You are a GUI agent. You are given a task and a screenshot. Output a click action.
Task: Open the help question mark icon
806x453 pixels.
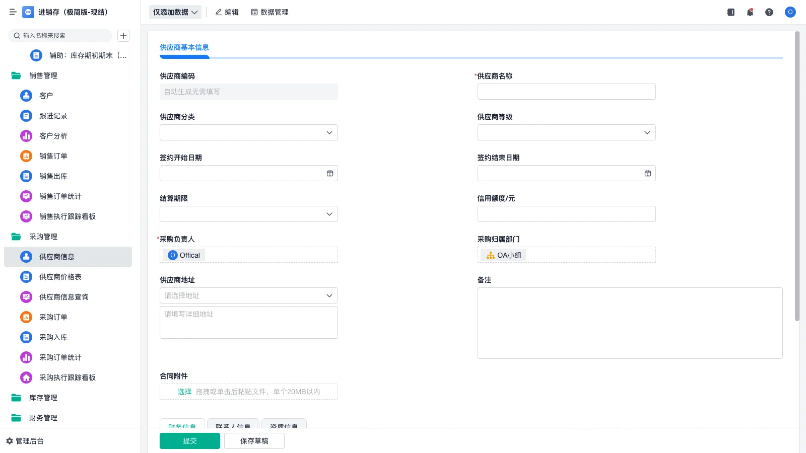[x=769, y=12]
